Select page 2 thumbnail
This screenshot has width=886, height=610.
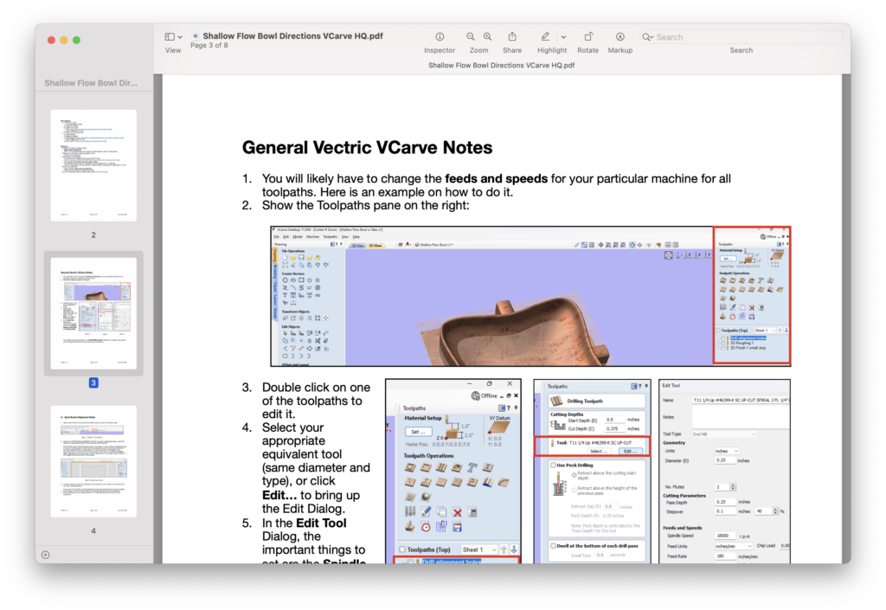[x=93, y=165]
